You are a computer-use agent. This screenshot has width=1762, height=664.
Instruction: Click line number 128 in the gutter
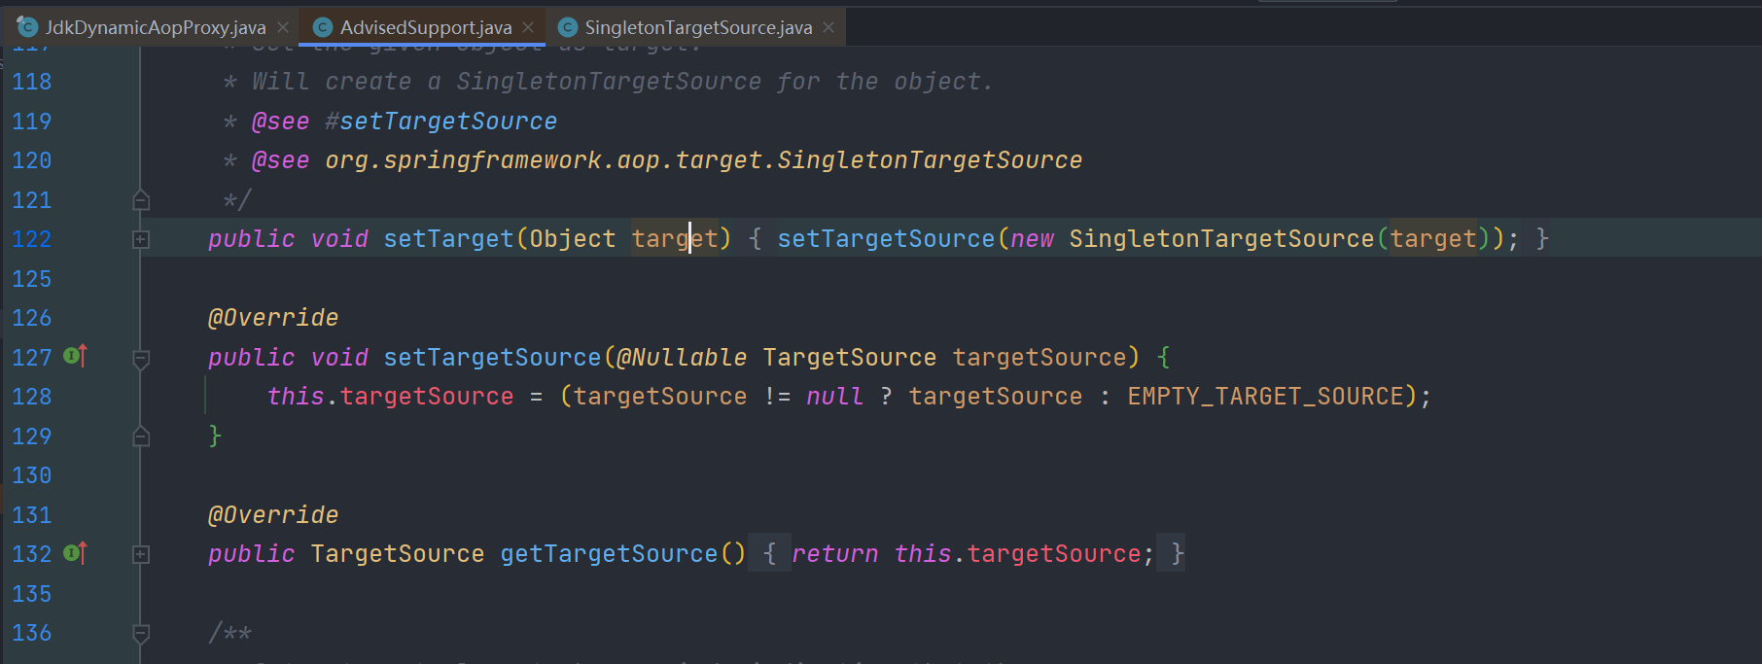[32, 397]
